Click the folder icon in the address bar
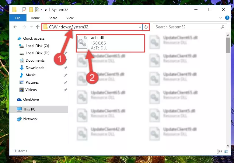 point(45,27)
